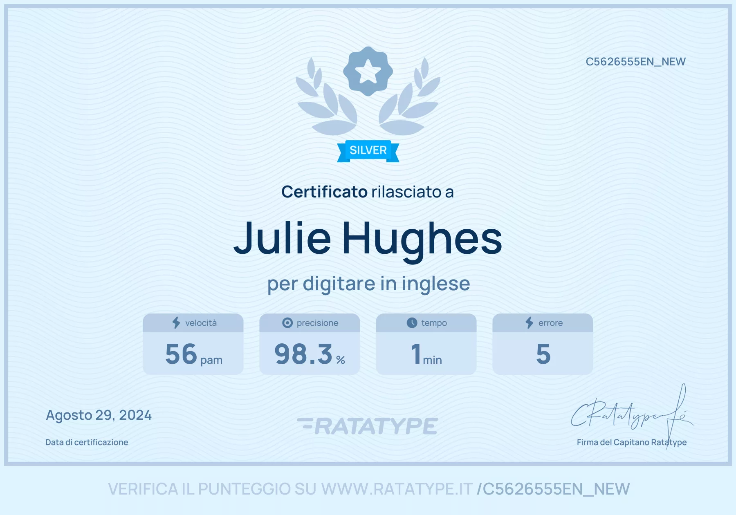Click the error count 5

point(543,354)
